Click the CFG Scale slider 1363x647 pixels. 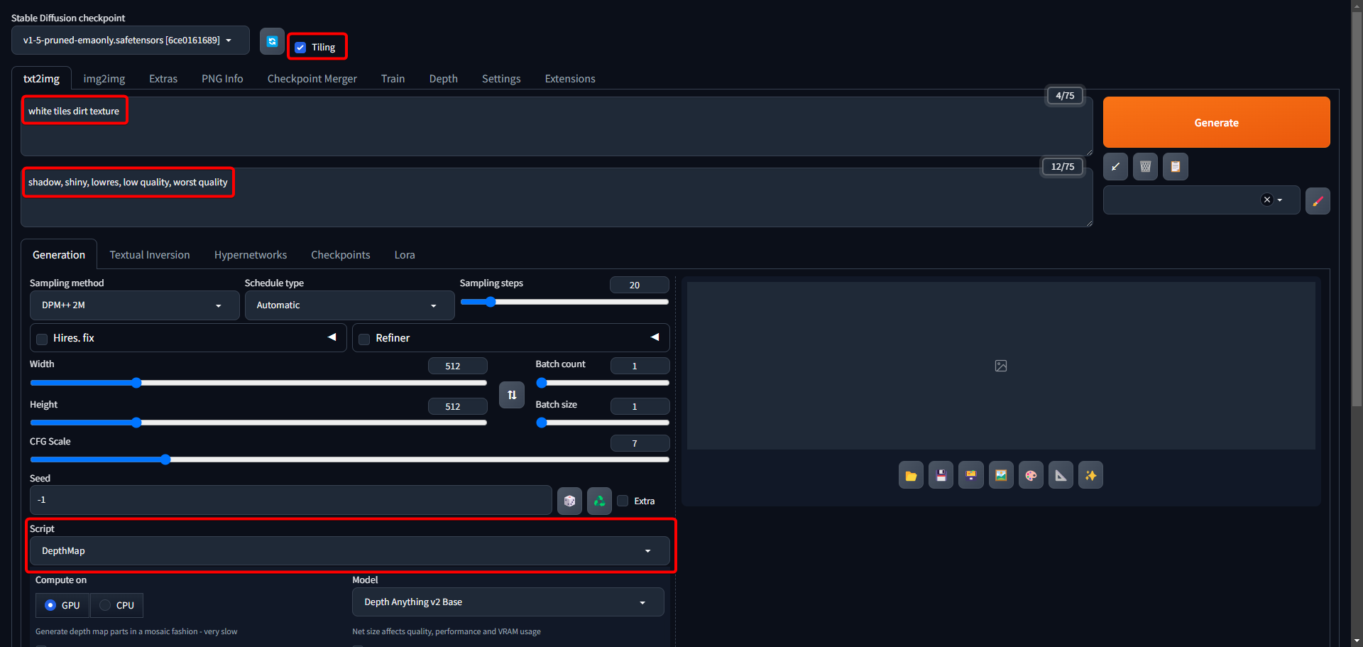coord(349,460)
